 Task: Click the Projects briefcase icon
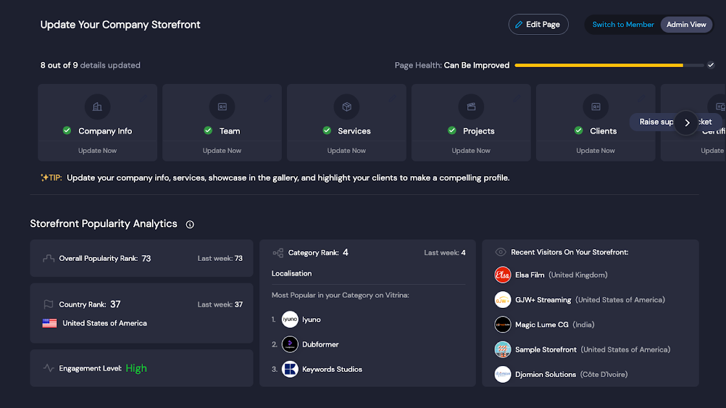(471, 107)
